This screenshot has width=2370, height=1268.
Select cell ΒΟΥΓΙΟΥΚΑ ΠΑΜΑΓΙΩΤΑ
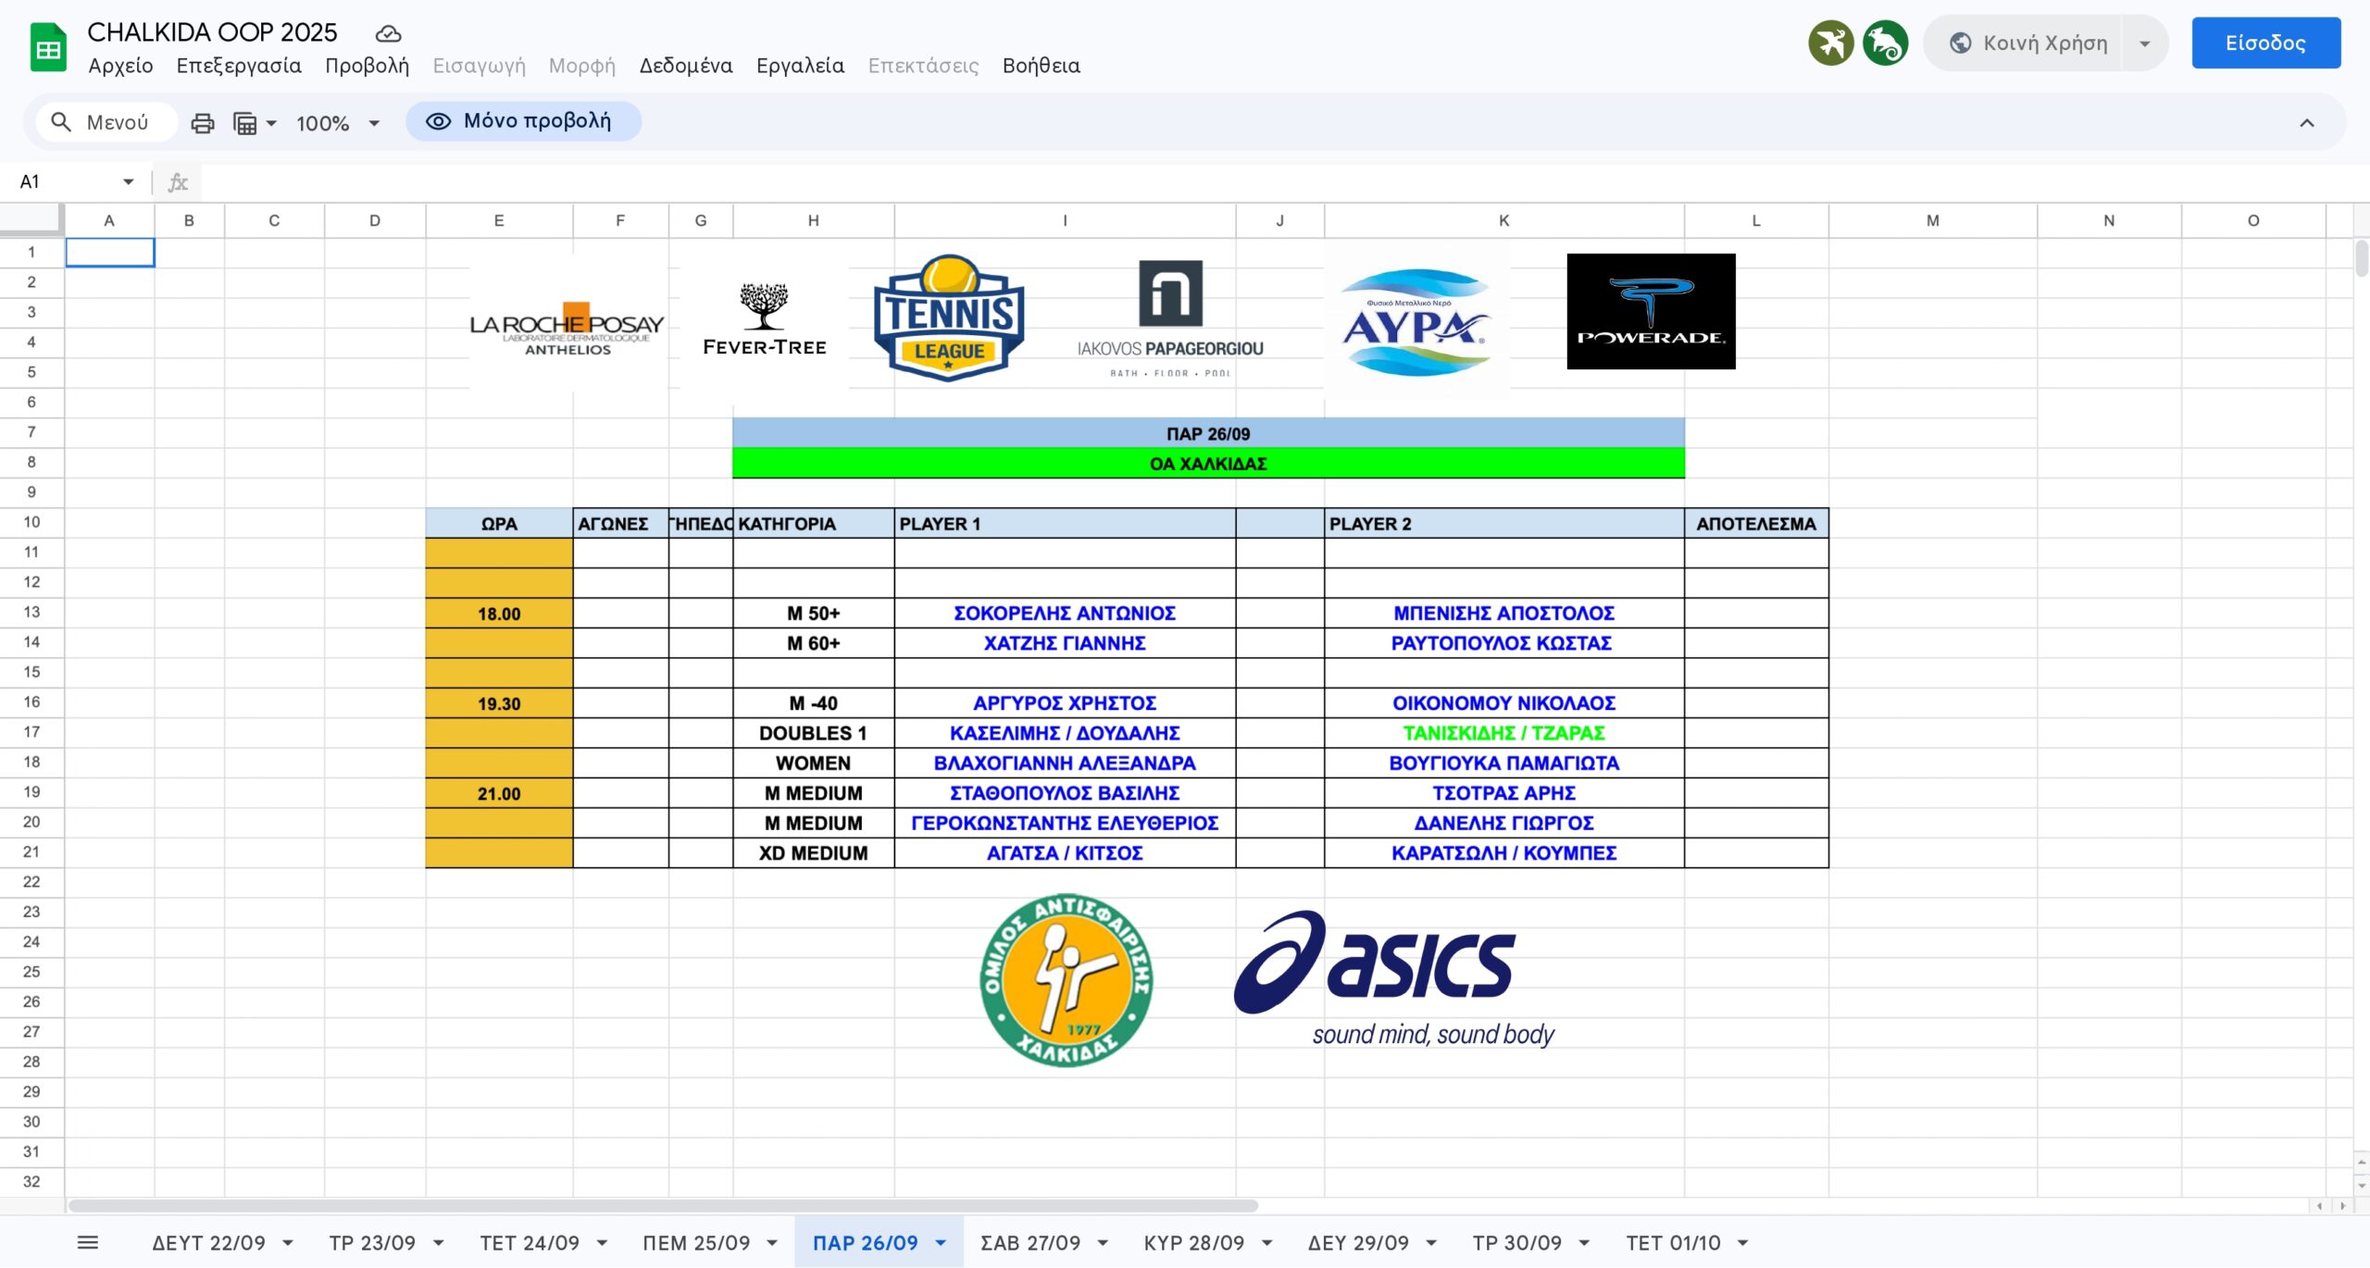pyautogui.click(x=1503, y=763)
